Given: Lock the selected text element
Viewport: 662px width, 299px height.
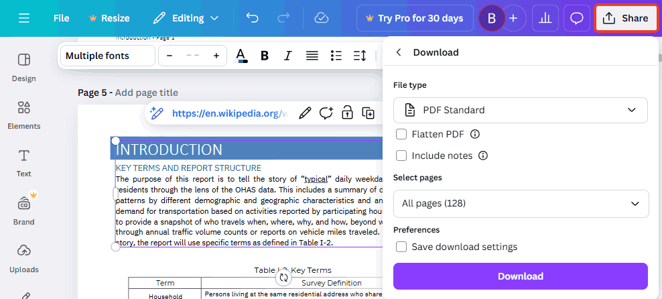Looking at the screenshot, I should pyautogui.click(x=347, y=113).
